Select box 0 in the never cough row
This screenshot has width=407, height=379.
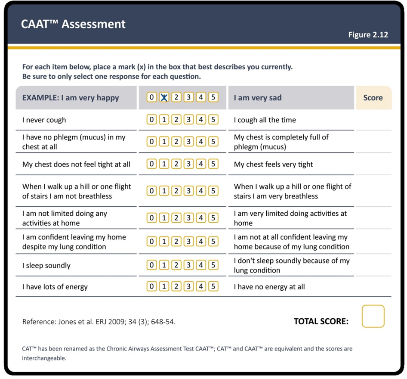(151, 119)
